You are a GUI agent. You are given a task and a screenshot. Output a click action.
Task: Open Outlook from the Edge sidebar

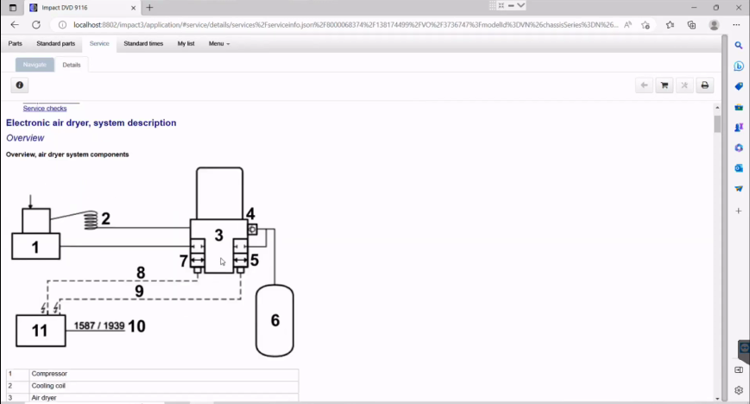pos(739,168)
